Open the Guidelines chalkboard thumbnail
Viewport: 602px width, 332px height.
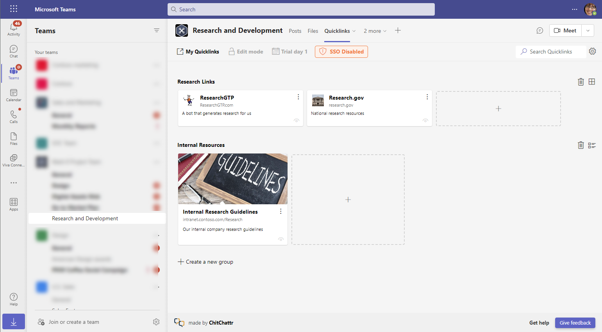(233, 179)
